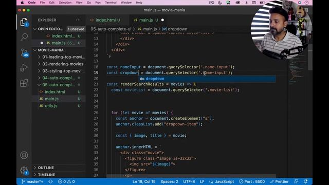Click the Spaces: 2 indentation setting
Viewport: 329px width, 185px height.
point(169,181)
